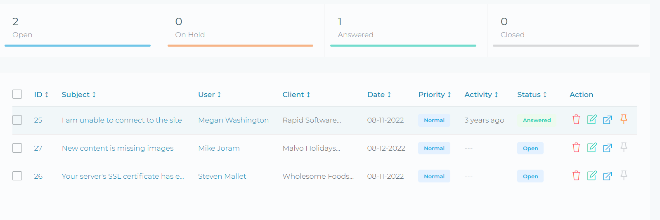Open ticket 27 with the external link icon

coord(608,148)
